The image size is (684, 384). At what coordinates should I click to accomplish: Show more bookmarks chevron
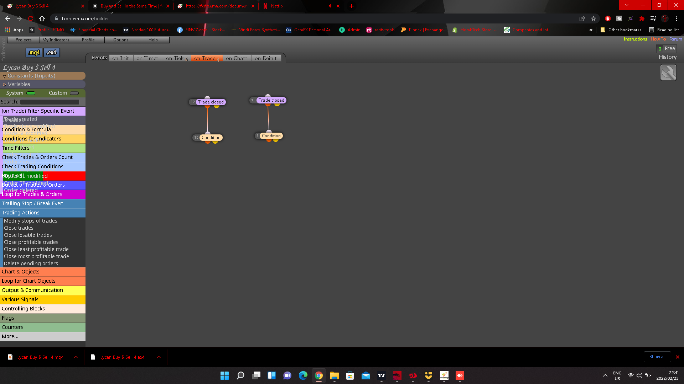coord(591,30)
